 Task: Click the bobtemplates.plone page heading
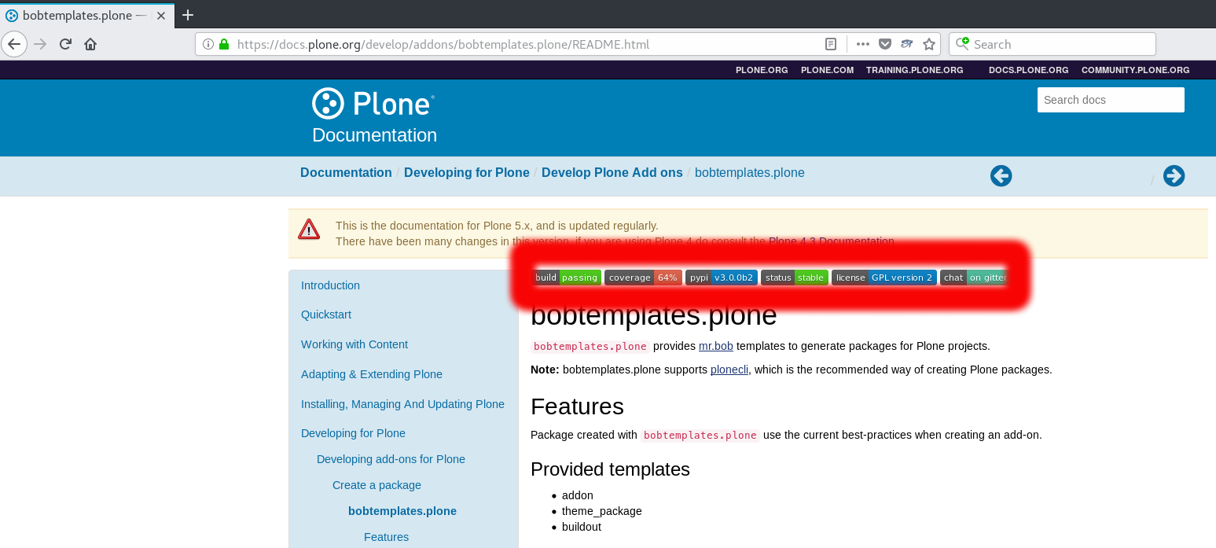(x=654, y=315)
